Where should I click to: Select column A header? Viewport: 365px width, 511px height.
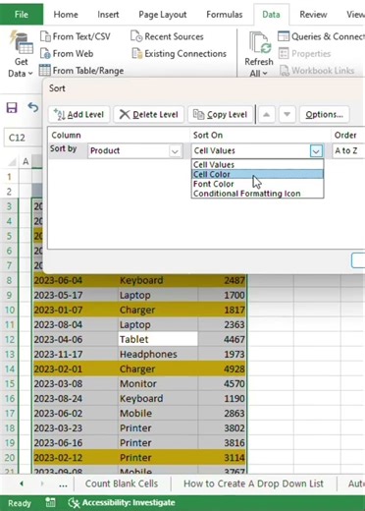(26, 161)
